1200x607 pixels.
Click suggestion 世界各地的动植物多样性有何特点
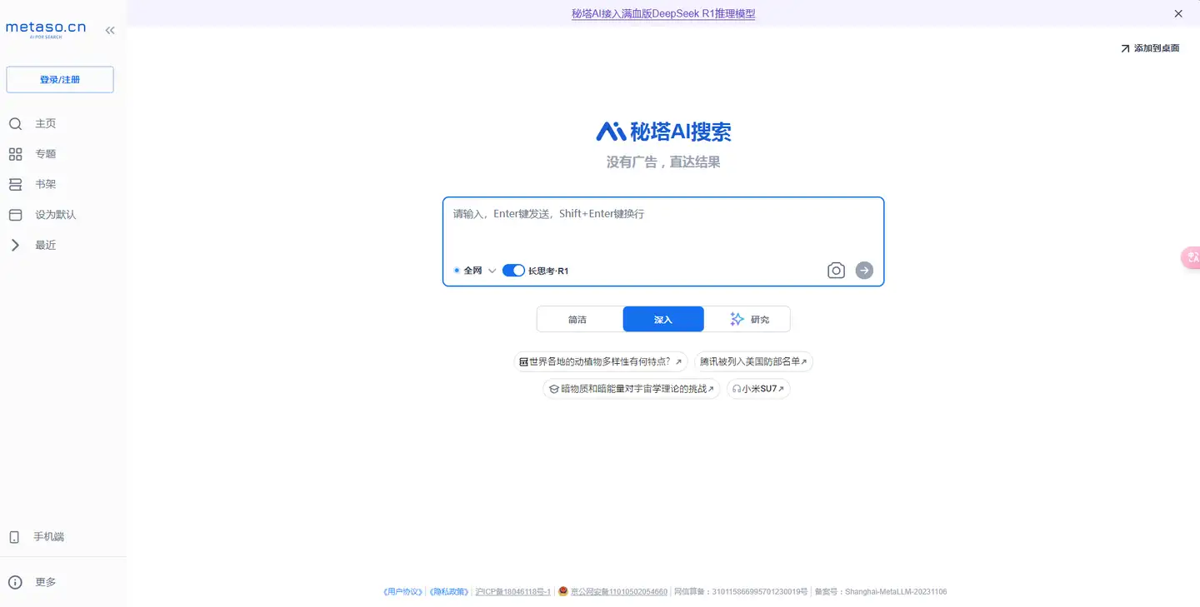click(x=601, y=362)
